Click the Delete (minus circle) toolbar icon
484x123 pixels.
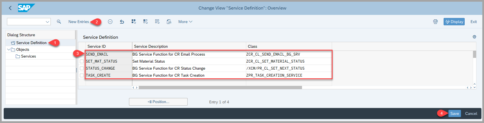pos(110,22)
